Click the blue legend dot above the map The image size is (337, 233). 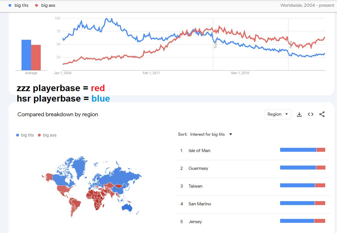click(x=18, y=135)
